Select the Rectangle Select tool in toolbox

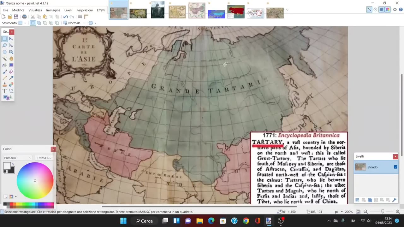pos(5,39)
